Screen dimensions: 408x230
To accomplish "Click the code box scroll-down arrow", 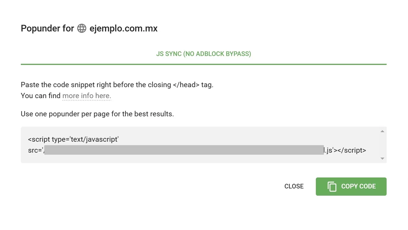I will pos(382,158).
